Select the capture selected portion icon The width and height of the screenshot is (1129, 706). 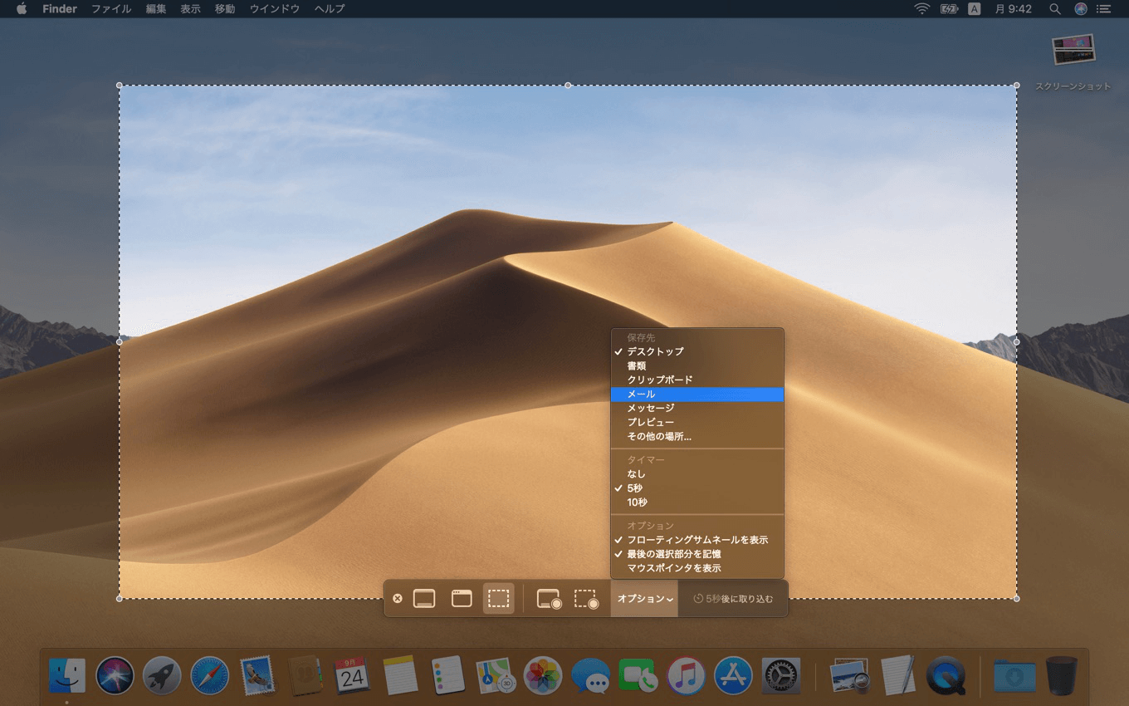(498, 598)
